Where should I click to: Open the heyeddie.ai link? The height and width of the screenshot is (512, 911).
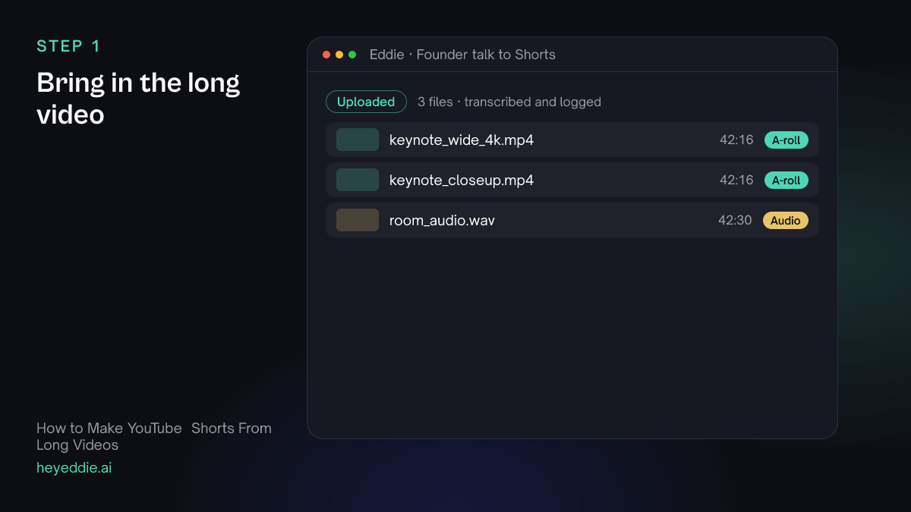(74, 468)
